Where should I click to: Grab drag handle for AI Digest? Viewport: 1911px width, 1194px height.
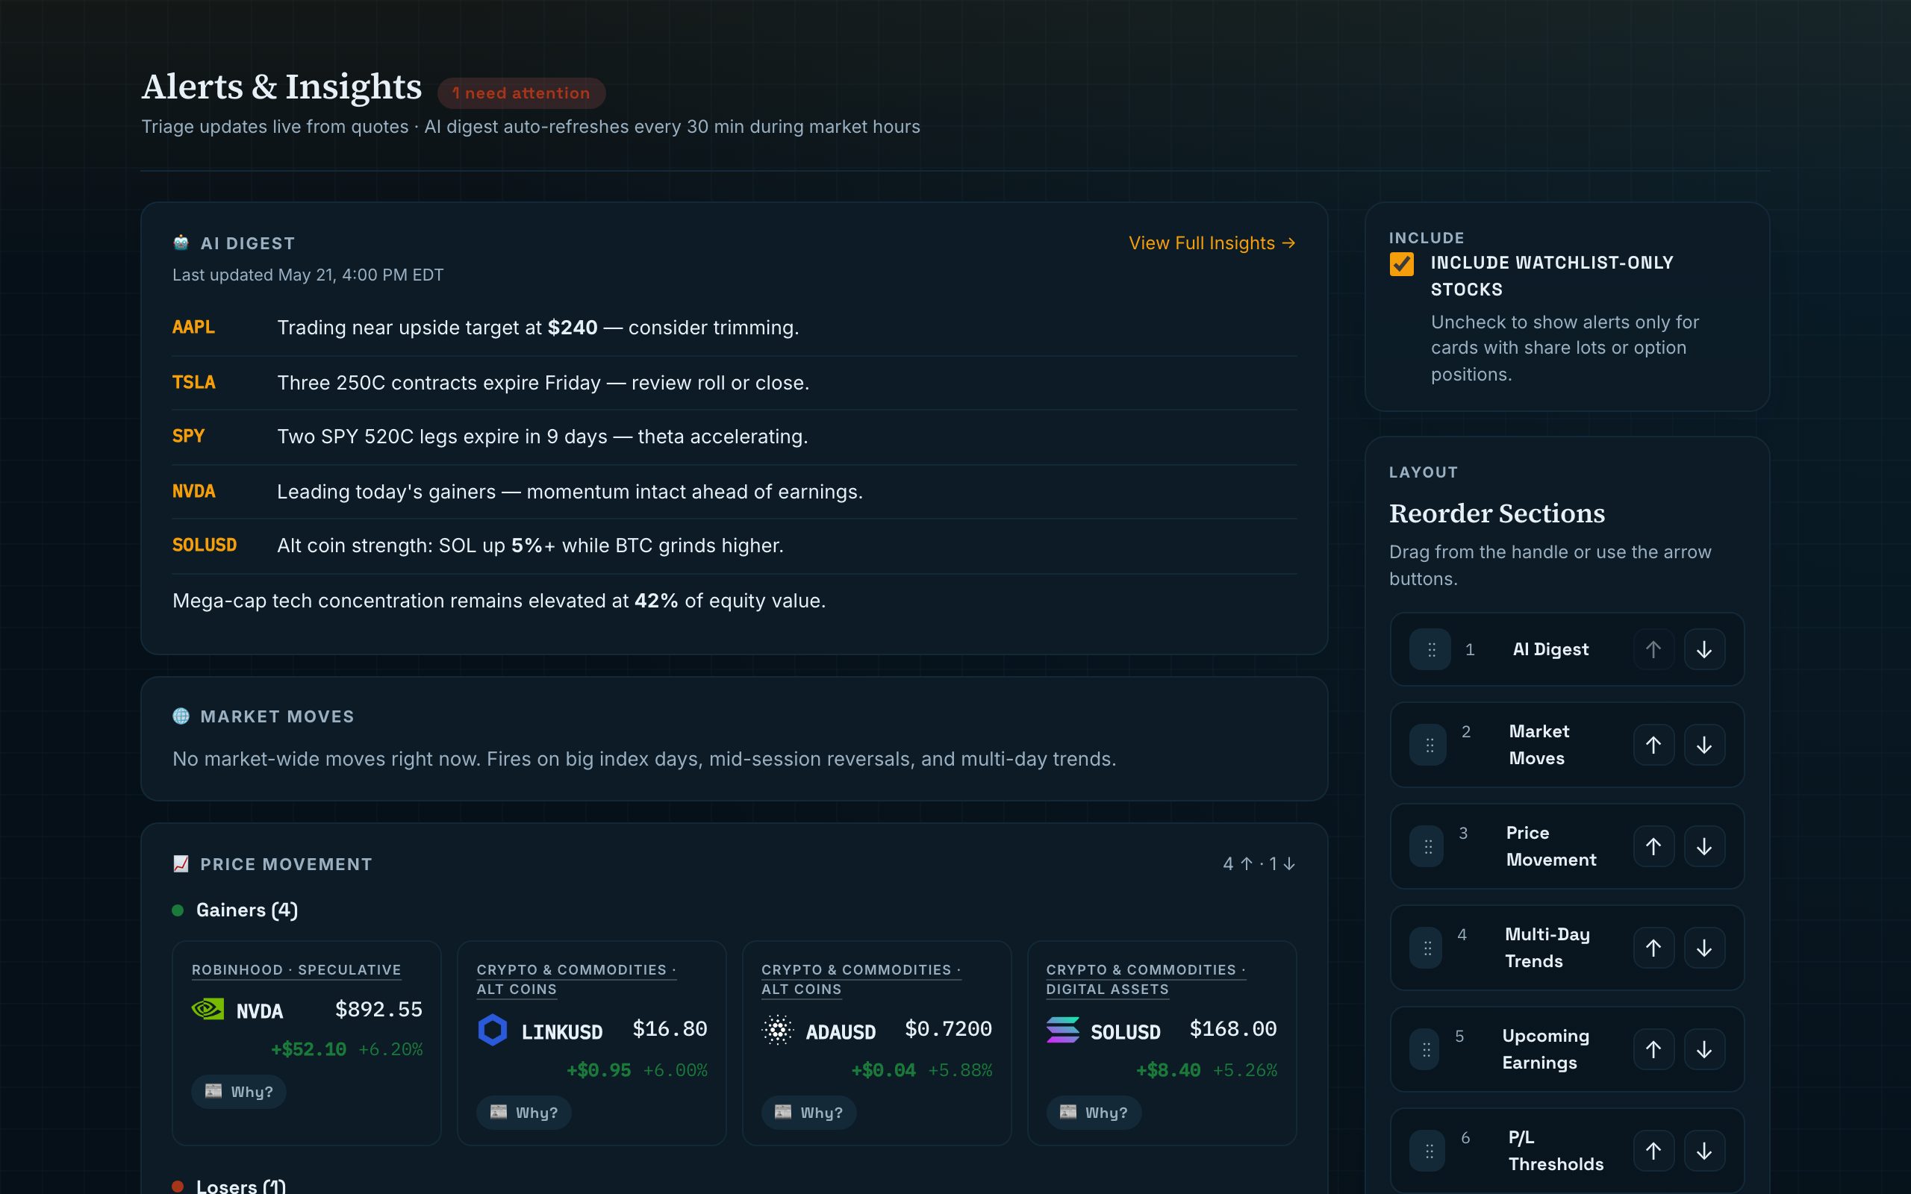click(x=1430, y=649)
